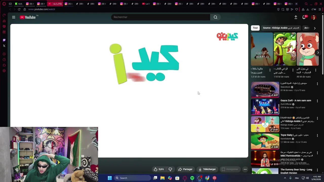This screenshot has height=182, width=324.
Task: Open Twitch from the Opera sidebar
Action: (x=4, y=40)
